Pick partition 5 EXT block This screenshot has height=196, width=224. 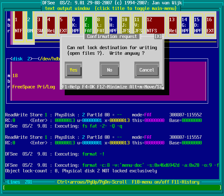pos(63,25)
